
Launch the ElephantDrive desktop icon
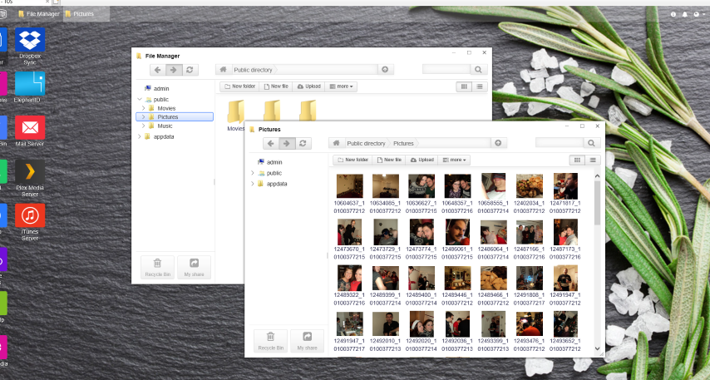[x=30, y=84]
